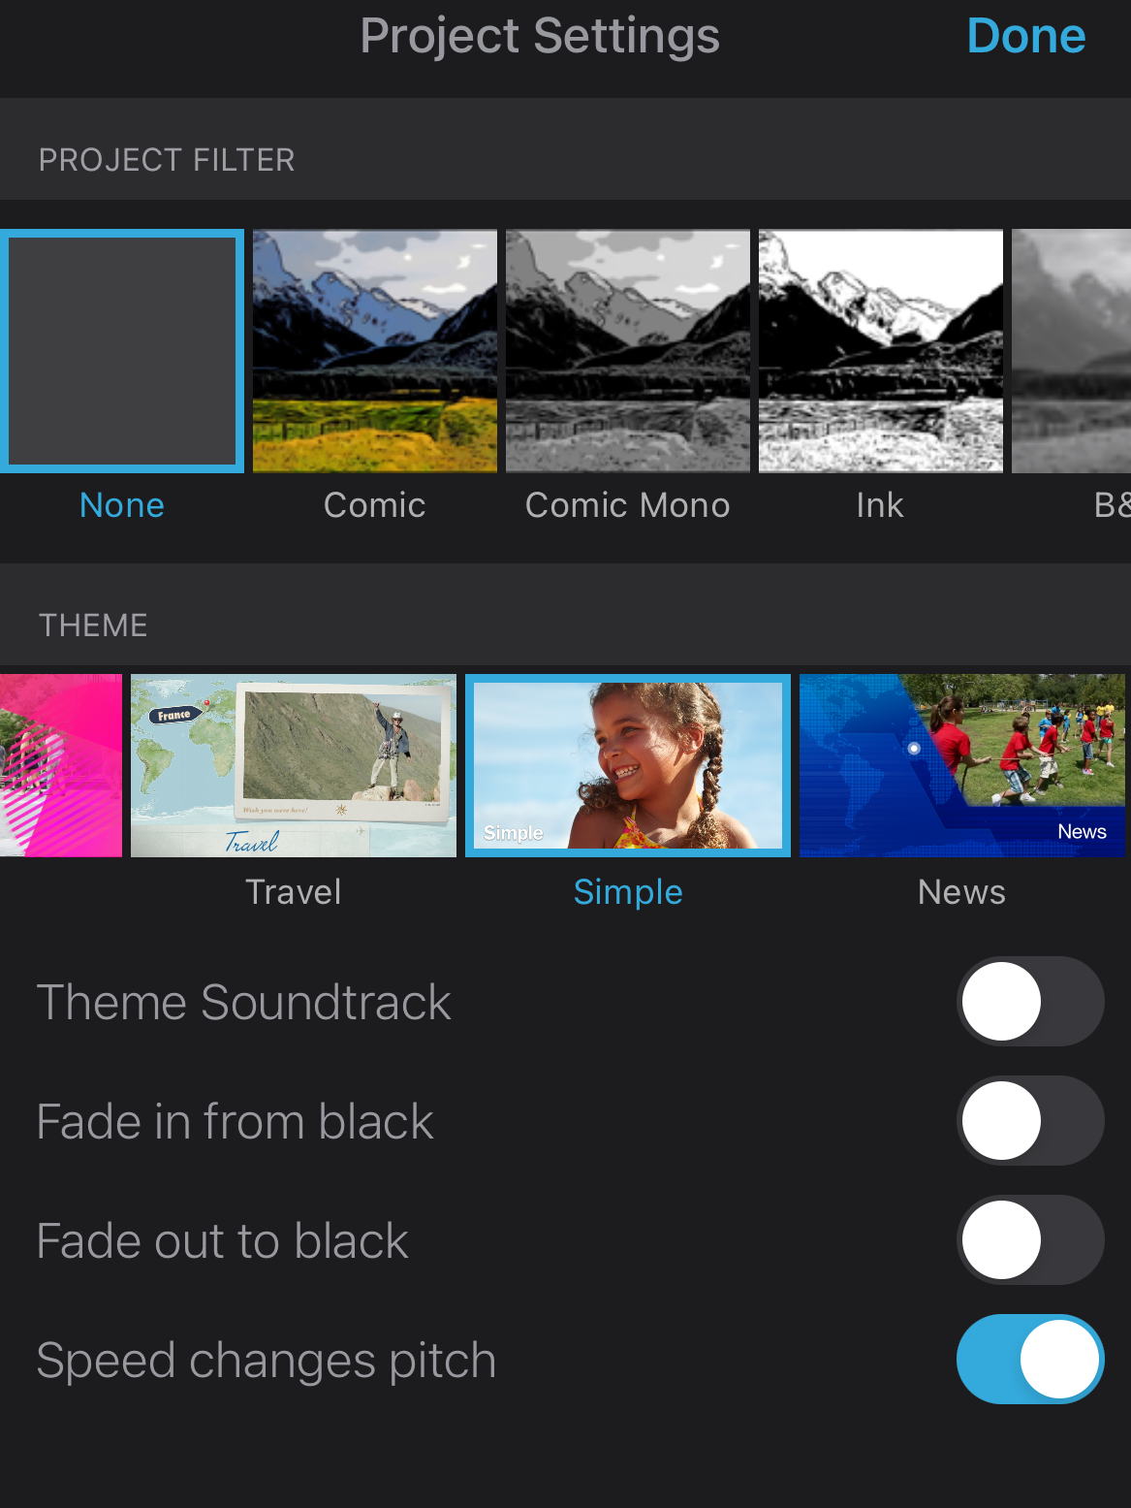1131x1508 pixels.
Task: Tap the Ink filter label text
Action: pyautogui.click(x=880, y=505)
